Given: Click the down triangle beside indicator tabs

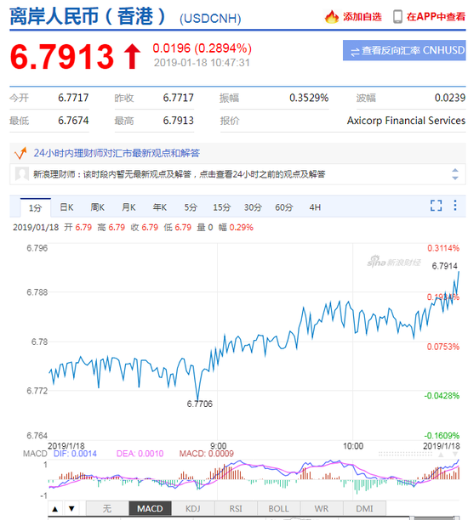Looking at the screenshot, I should point(71,508).
